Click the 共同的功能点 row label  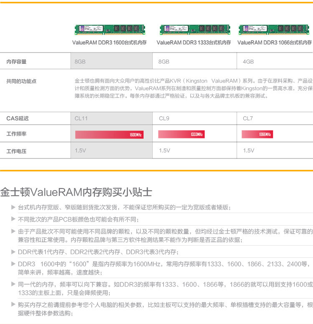[x=21, y=81]
